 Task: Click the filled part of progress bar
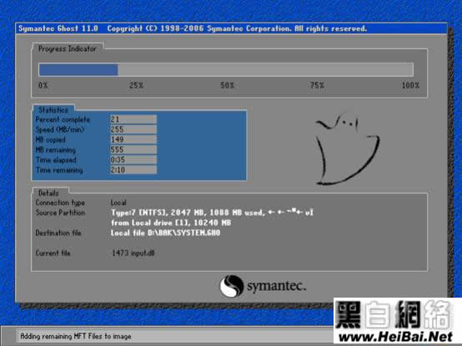[x=78, y=70]
